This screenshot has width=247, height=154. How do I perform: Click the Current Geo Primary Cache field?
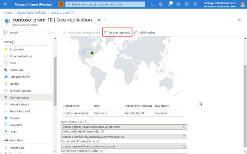tap(124, 147)
